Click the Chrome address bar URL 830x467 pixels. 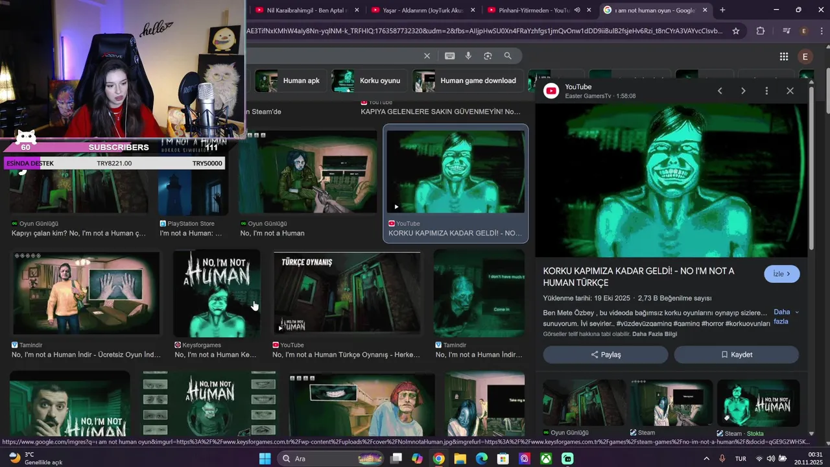483,30
